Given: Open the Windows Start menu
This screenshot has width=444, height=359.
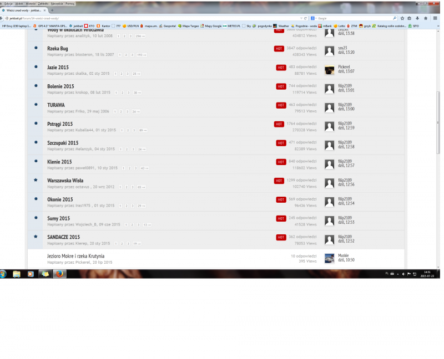Looking at the screenshot, I should tap(3, 274).
